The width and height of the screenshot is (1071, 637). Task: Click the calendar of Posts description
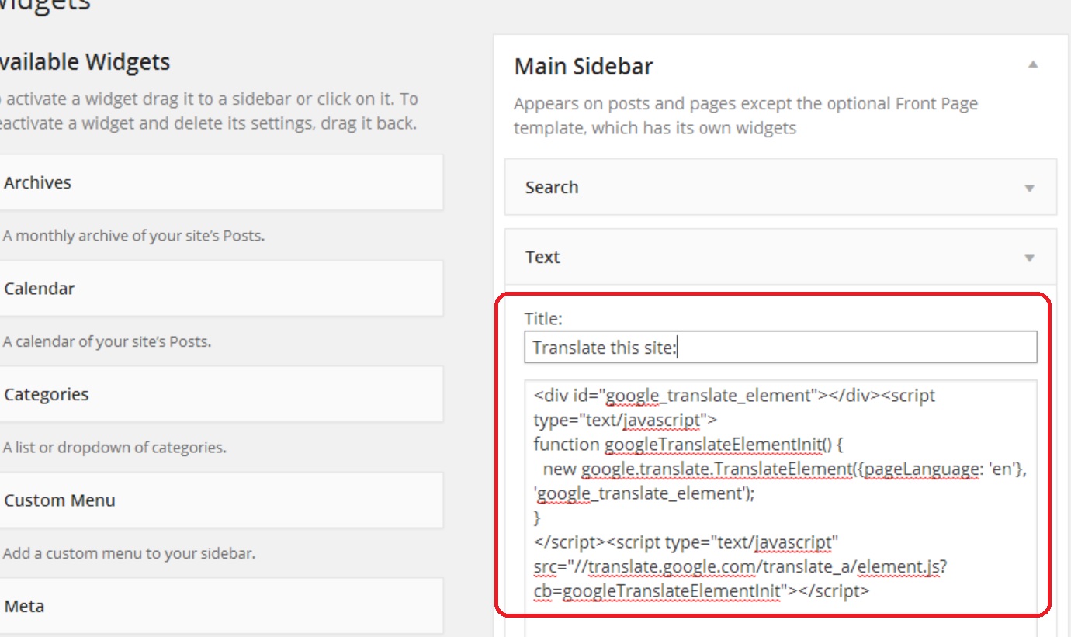coord(107,341)
